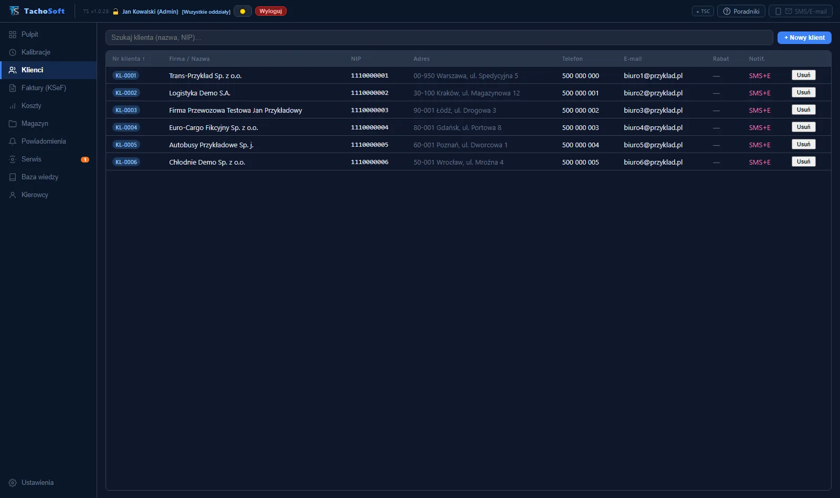Open the Poradniki guides button

click(741, 11)
